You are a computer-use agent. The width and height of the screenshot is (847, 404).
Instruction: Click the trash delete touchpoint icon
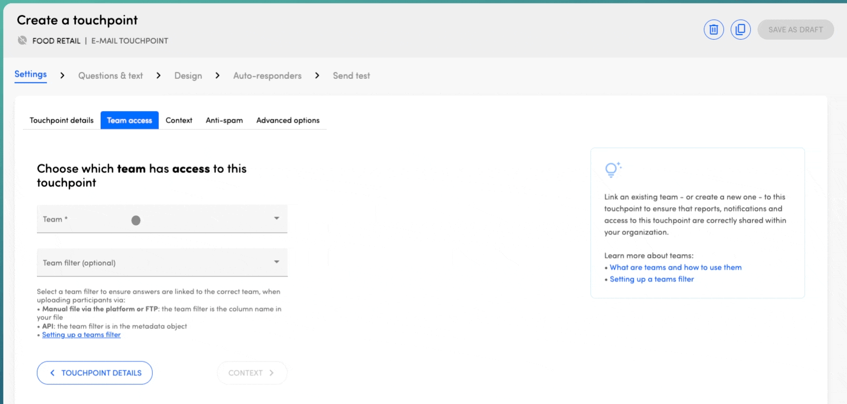click(713, 30)
